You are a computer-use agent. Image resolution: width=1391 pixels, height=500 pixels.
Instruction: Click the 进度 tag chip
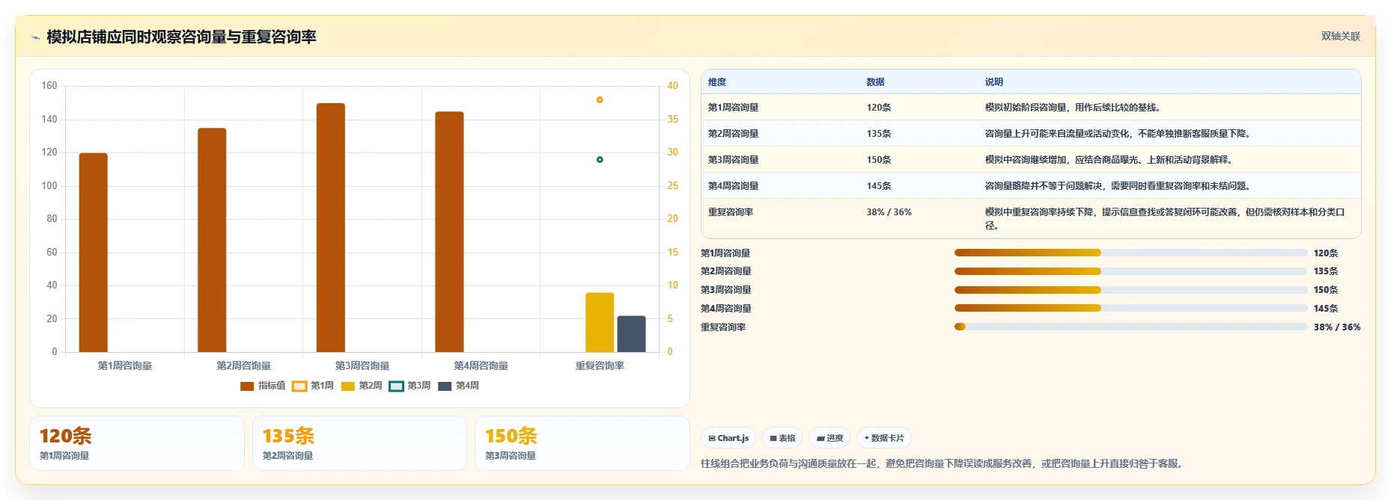[830, 438]
